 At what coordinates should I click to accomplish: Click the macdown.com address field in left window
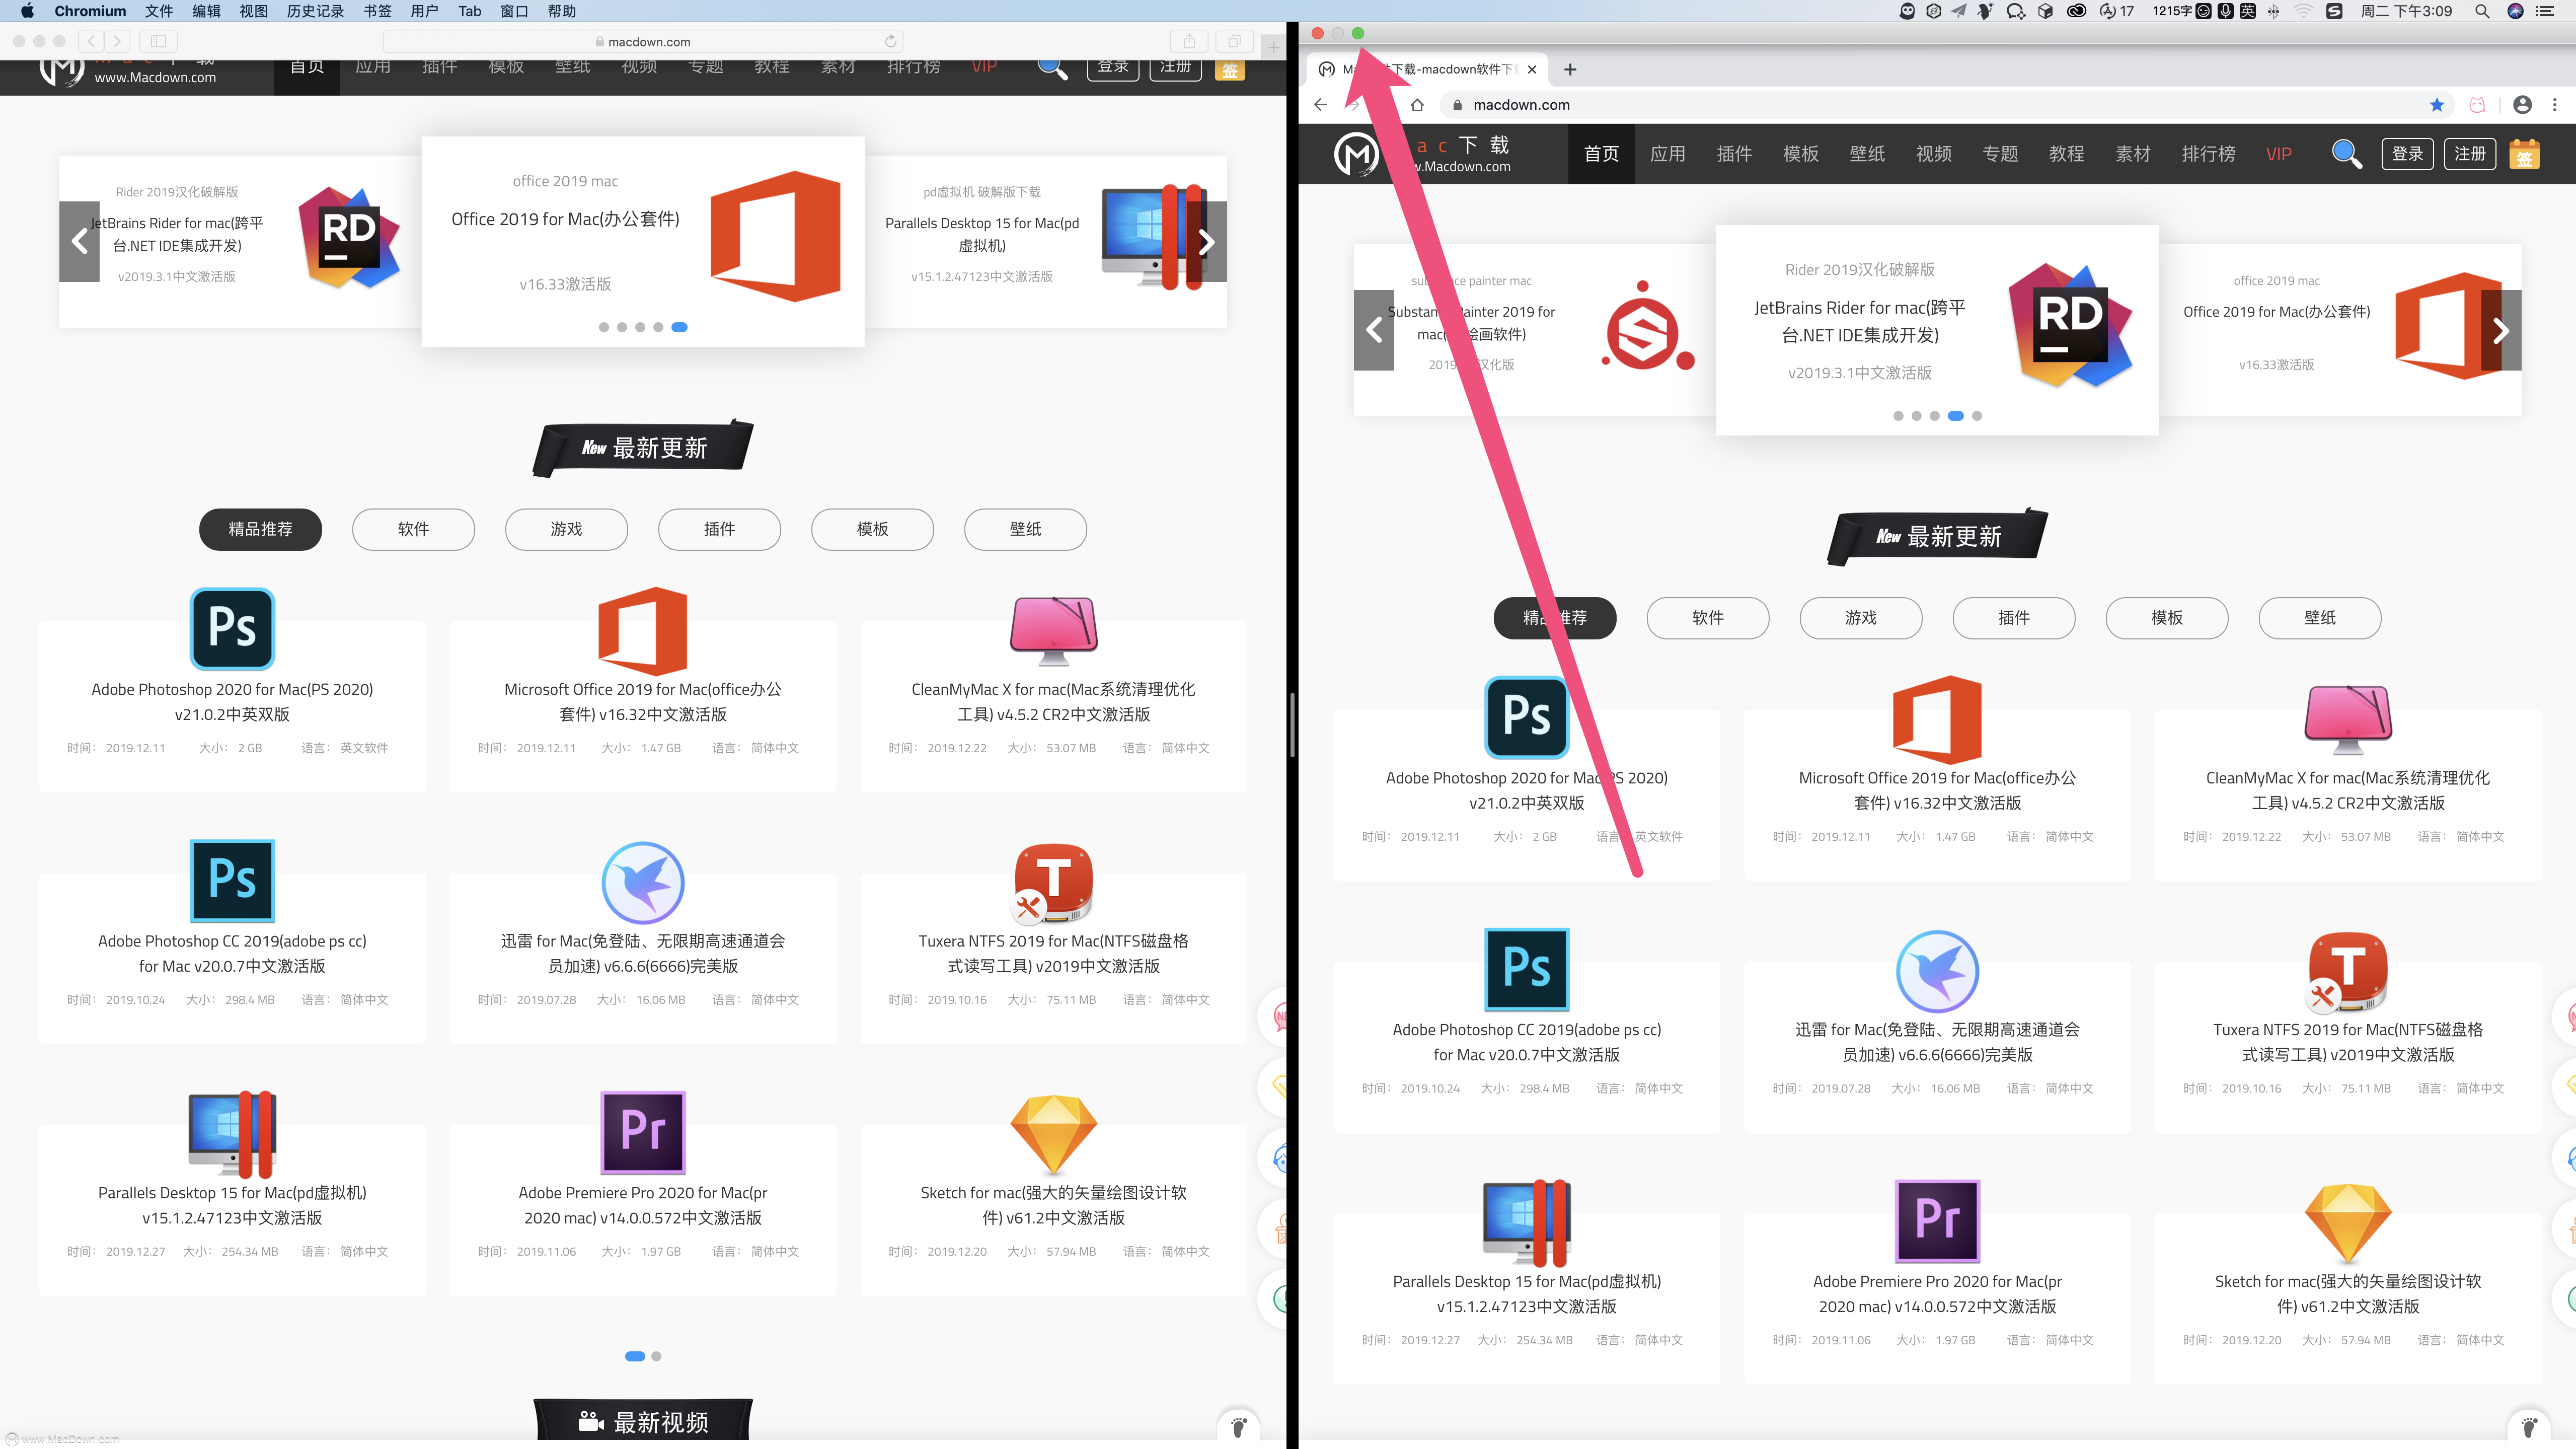(x=643, y=41)
